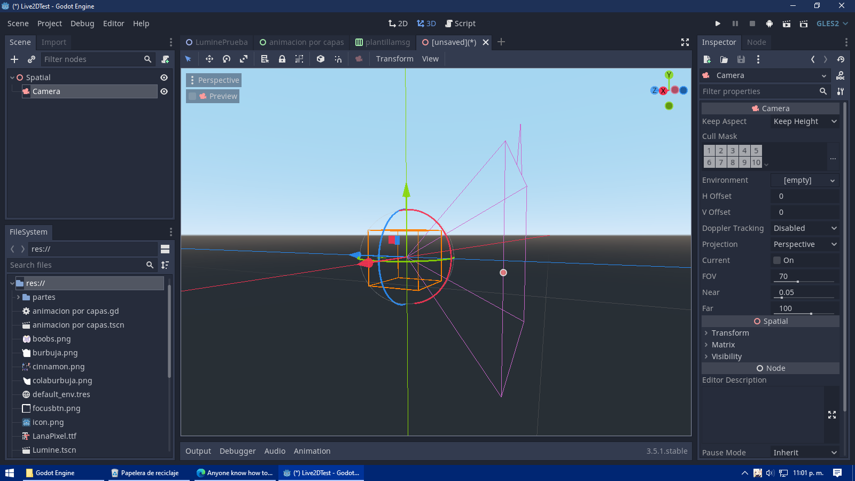Toggle visibility of the Camera node
Screen dimensions: 855x481
pos(164,91)
